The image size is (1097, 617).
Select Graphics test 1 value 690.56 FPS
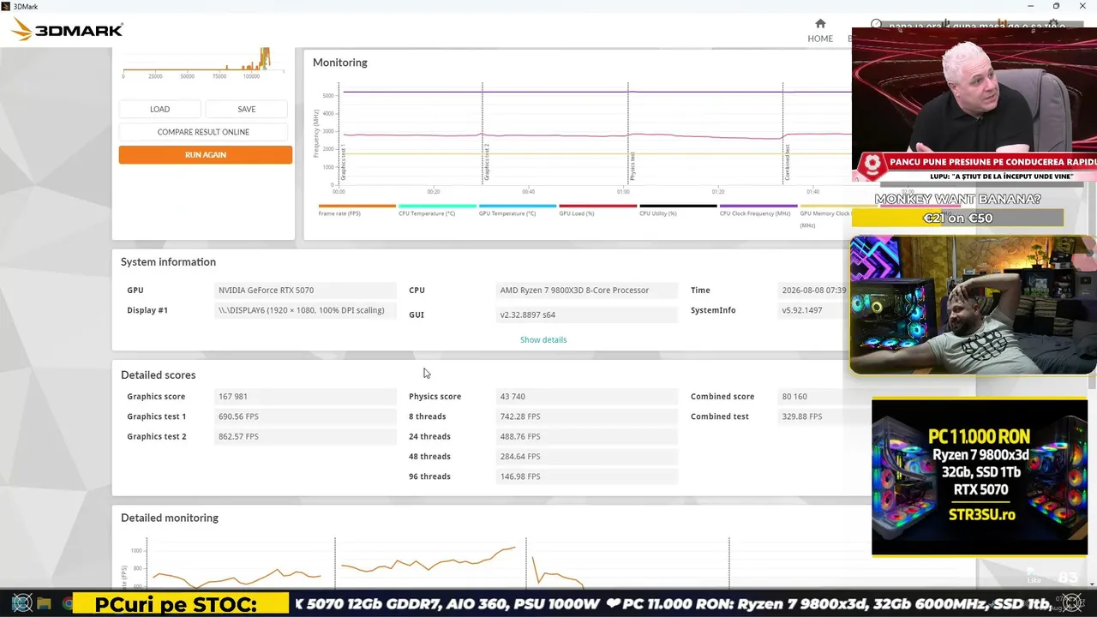(305, 416)
